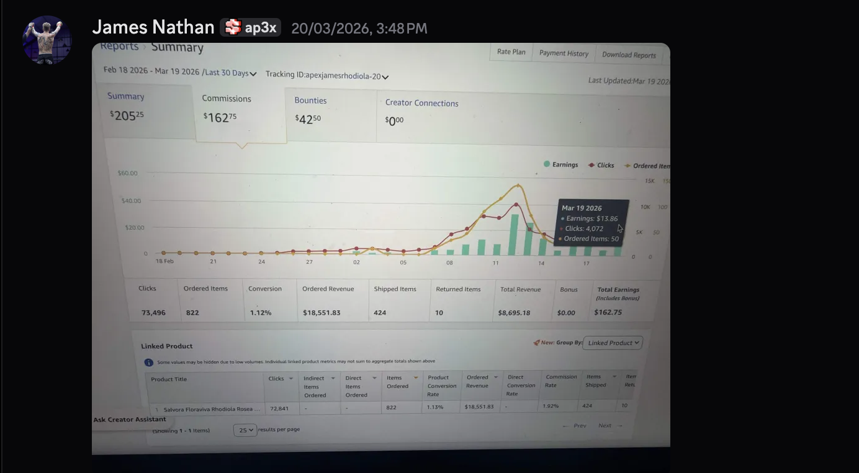Viewport: 859px width, 473px height.
Task: Click the Product Title column header
Action: (x=169, y=379)
